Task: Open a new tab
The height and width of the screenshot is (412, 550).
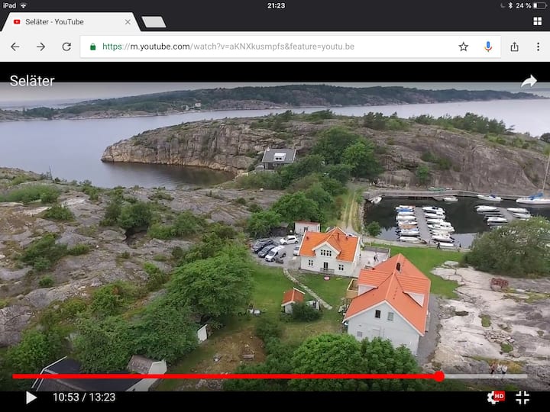Action: tap(154, 21)
